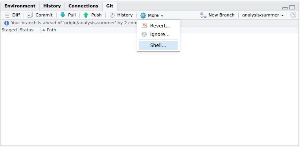Viewport: 300px width, 147px height.
Task: Open Shell... from the More menu
Action: 158,45
